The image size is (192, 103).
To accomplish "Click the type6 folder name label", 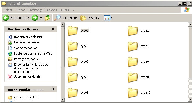I will click(x=145, y=62).
